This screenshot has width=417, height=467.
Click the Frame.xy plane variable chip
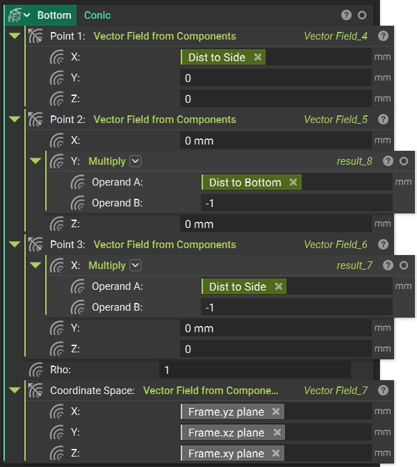tap(226, 454)
